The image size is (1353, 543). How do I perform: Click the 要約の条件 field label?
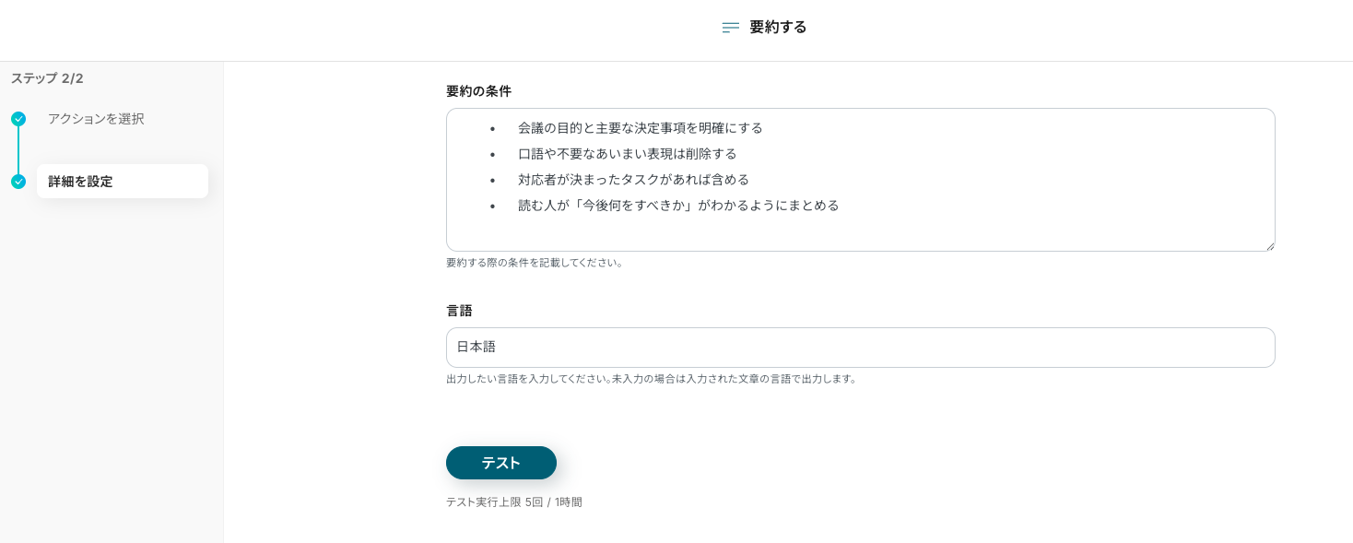tap(478, 91)
